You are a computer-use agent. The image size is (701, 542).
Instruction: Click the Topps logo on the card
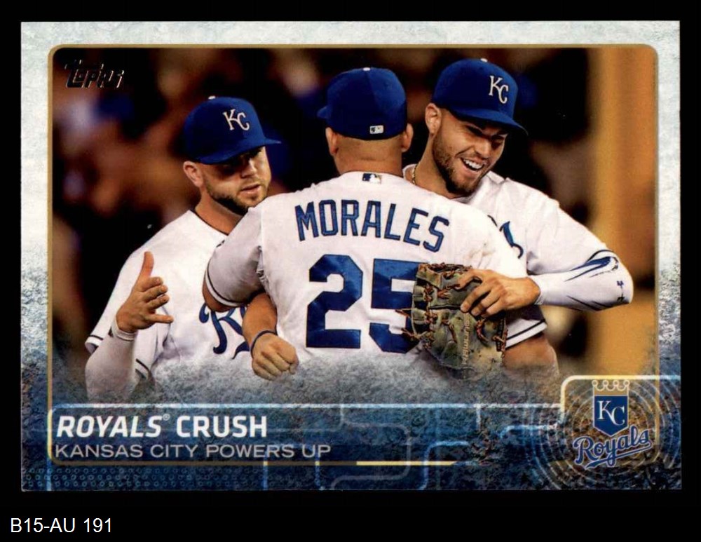tap(94, 75)
